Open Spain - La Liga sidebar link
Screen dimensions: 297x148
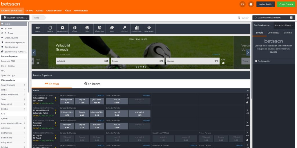click(8, 75)
